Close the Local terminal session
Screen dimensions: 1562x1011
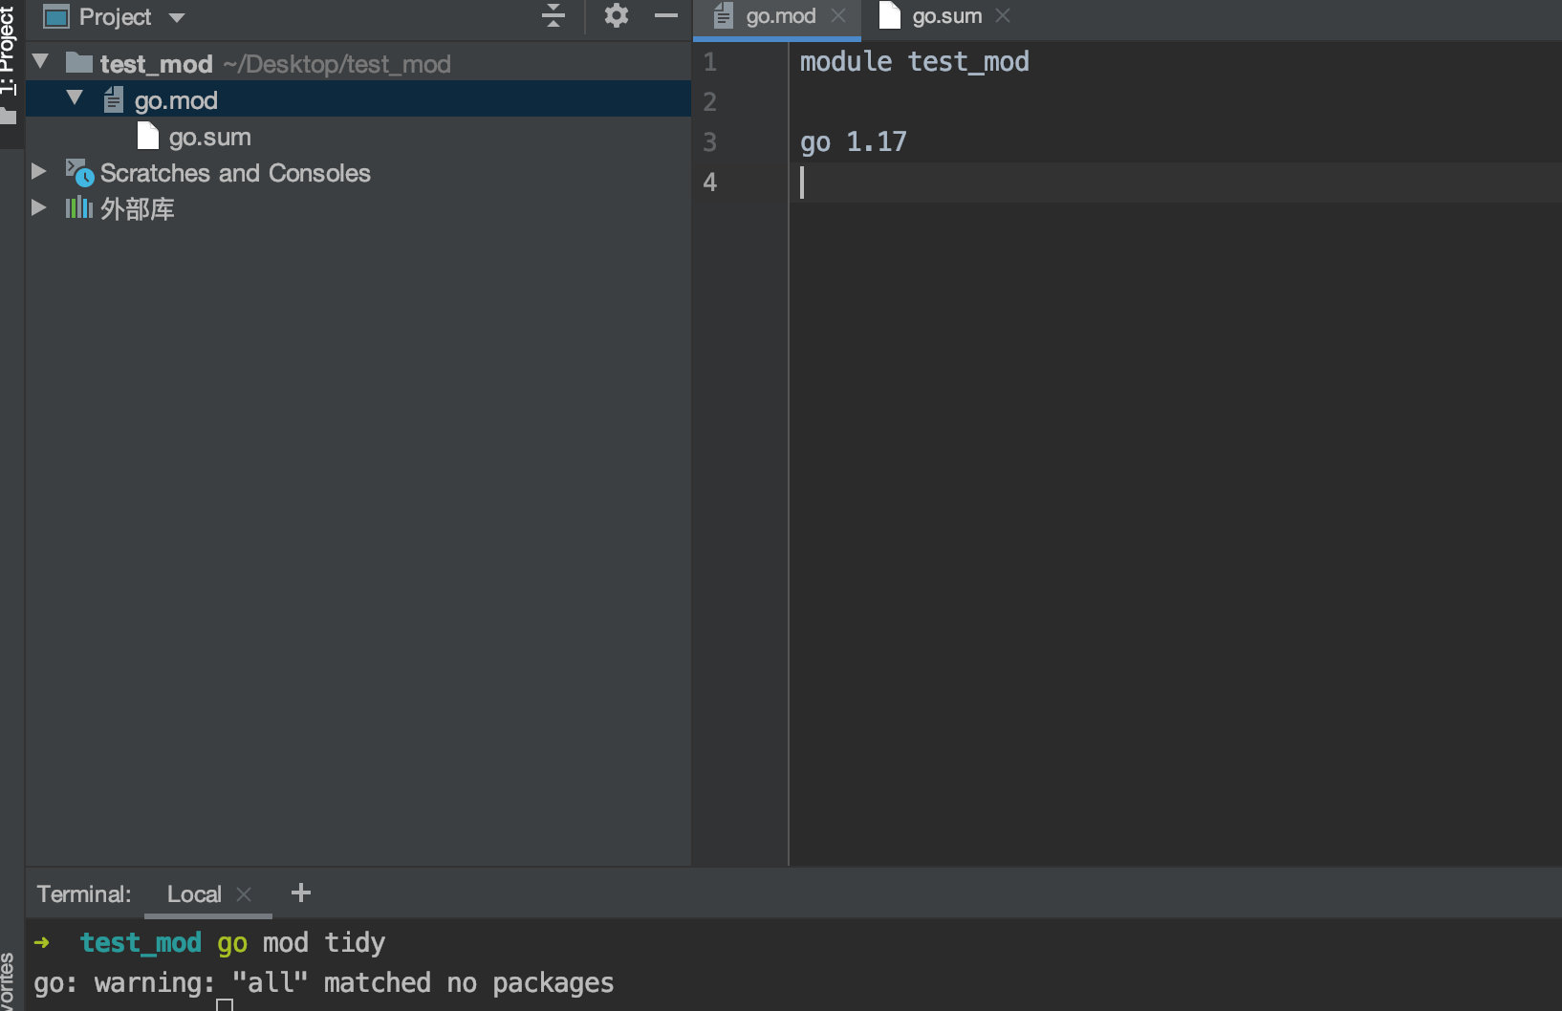click(x=243, y=893)
